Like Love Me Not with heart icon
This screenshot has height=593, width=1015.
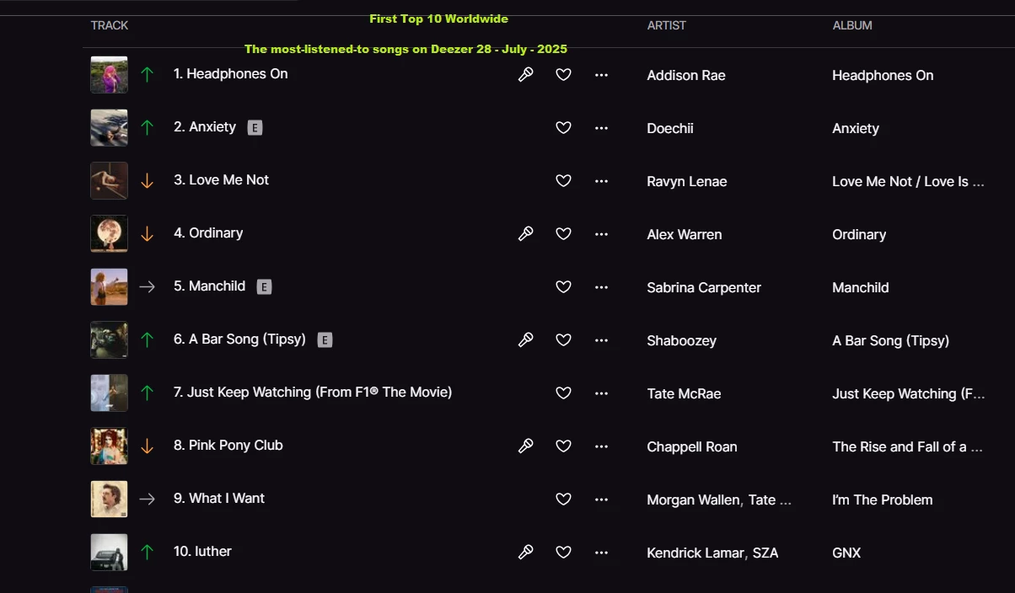564,181
